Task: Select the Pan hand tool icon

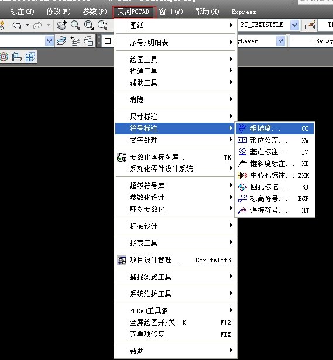Action: point(62,25)
